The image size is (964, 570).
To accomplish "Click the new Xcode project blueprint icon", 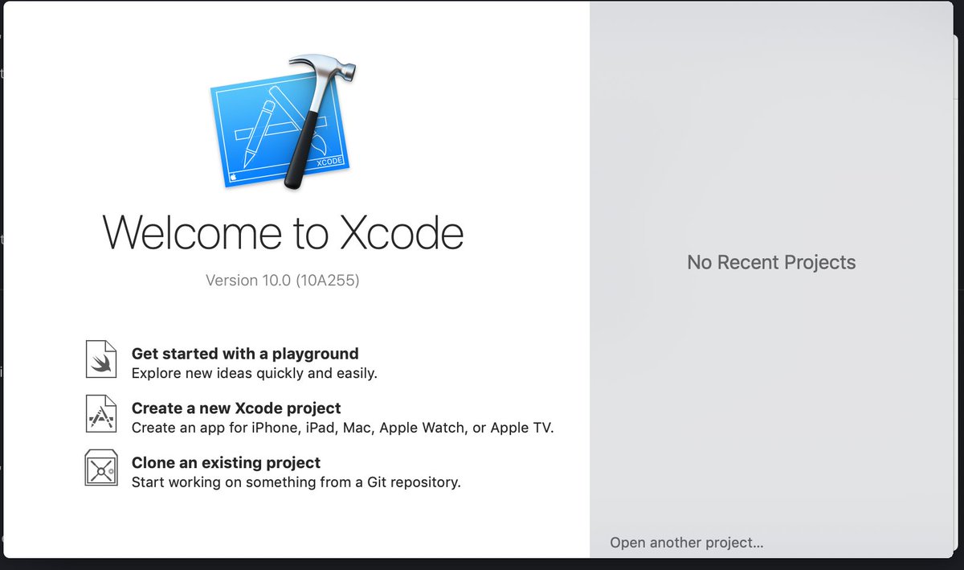I will [x=101, y=413].
